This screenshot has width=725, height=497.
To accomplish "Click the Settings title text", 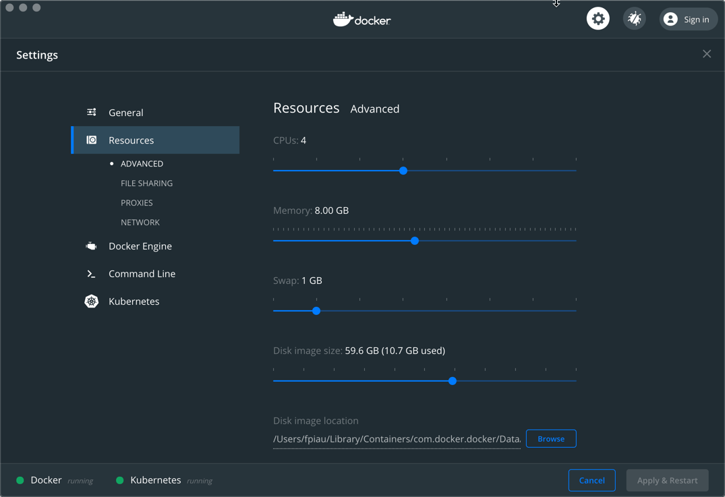I will tap(37, 55).
